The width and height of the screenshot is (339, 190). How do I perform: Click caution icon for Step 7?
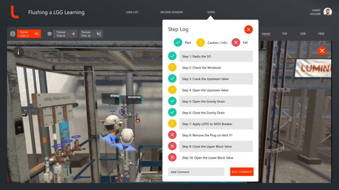click(172, 124)
